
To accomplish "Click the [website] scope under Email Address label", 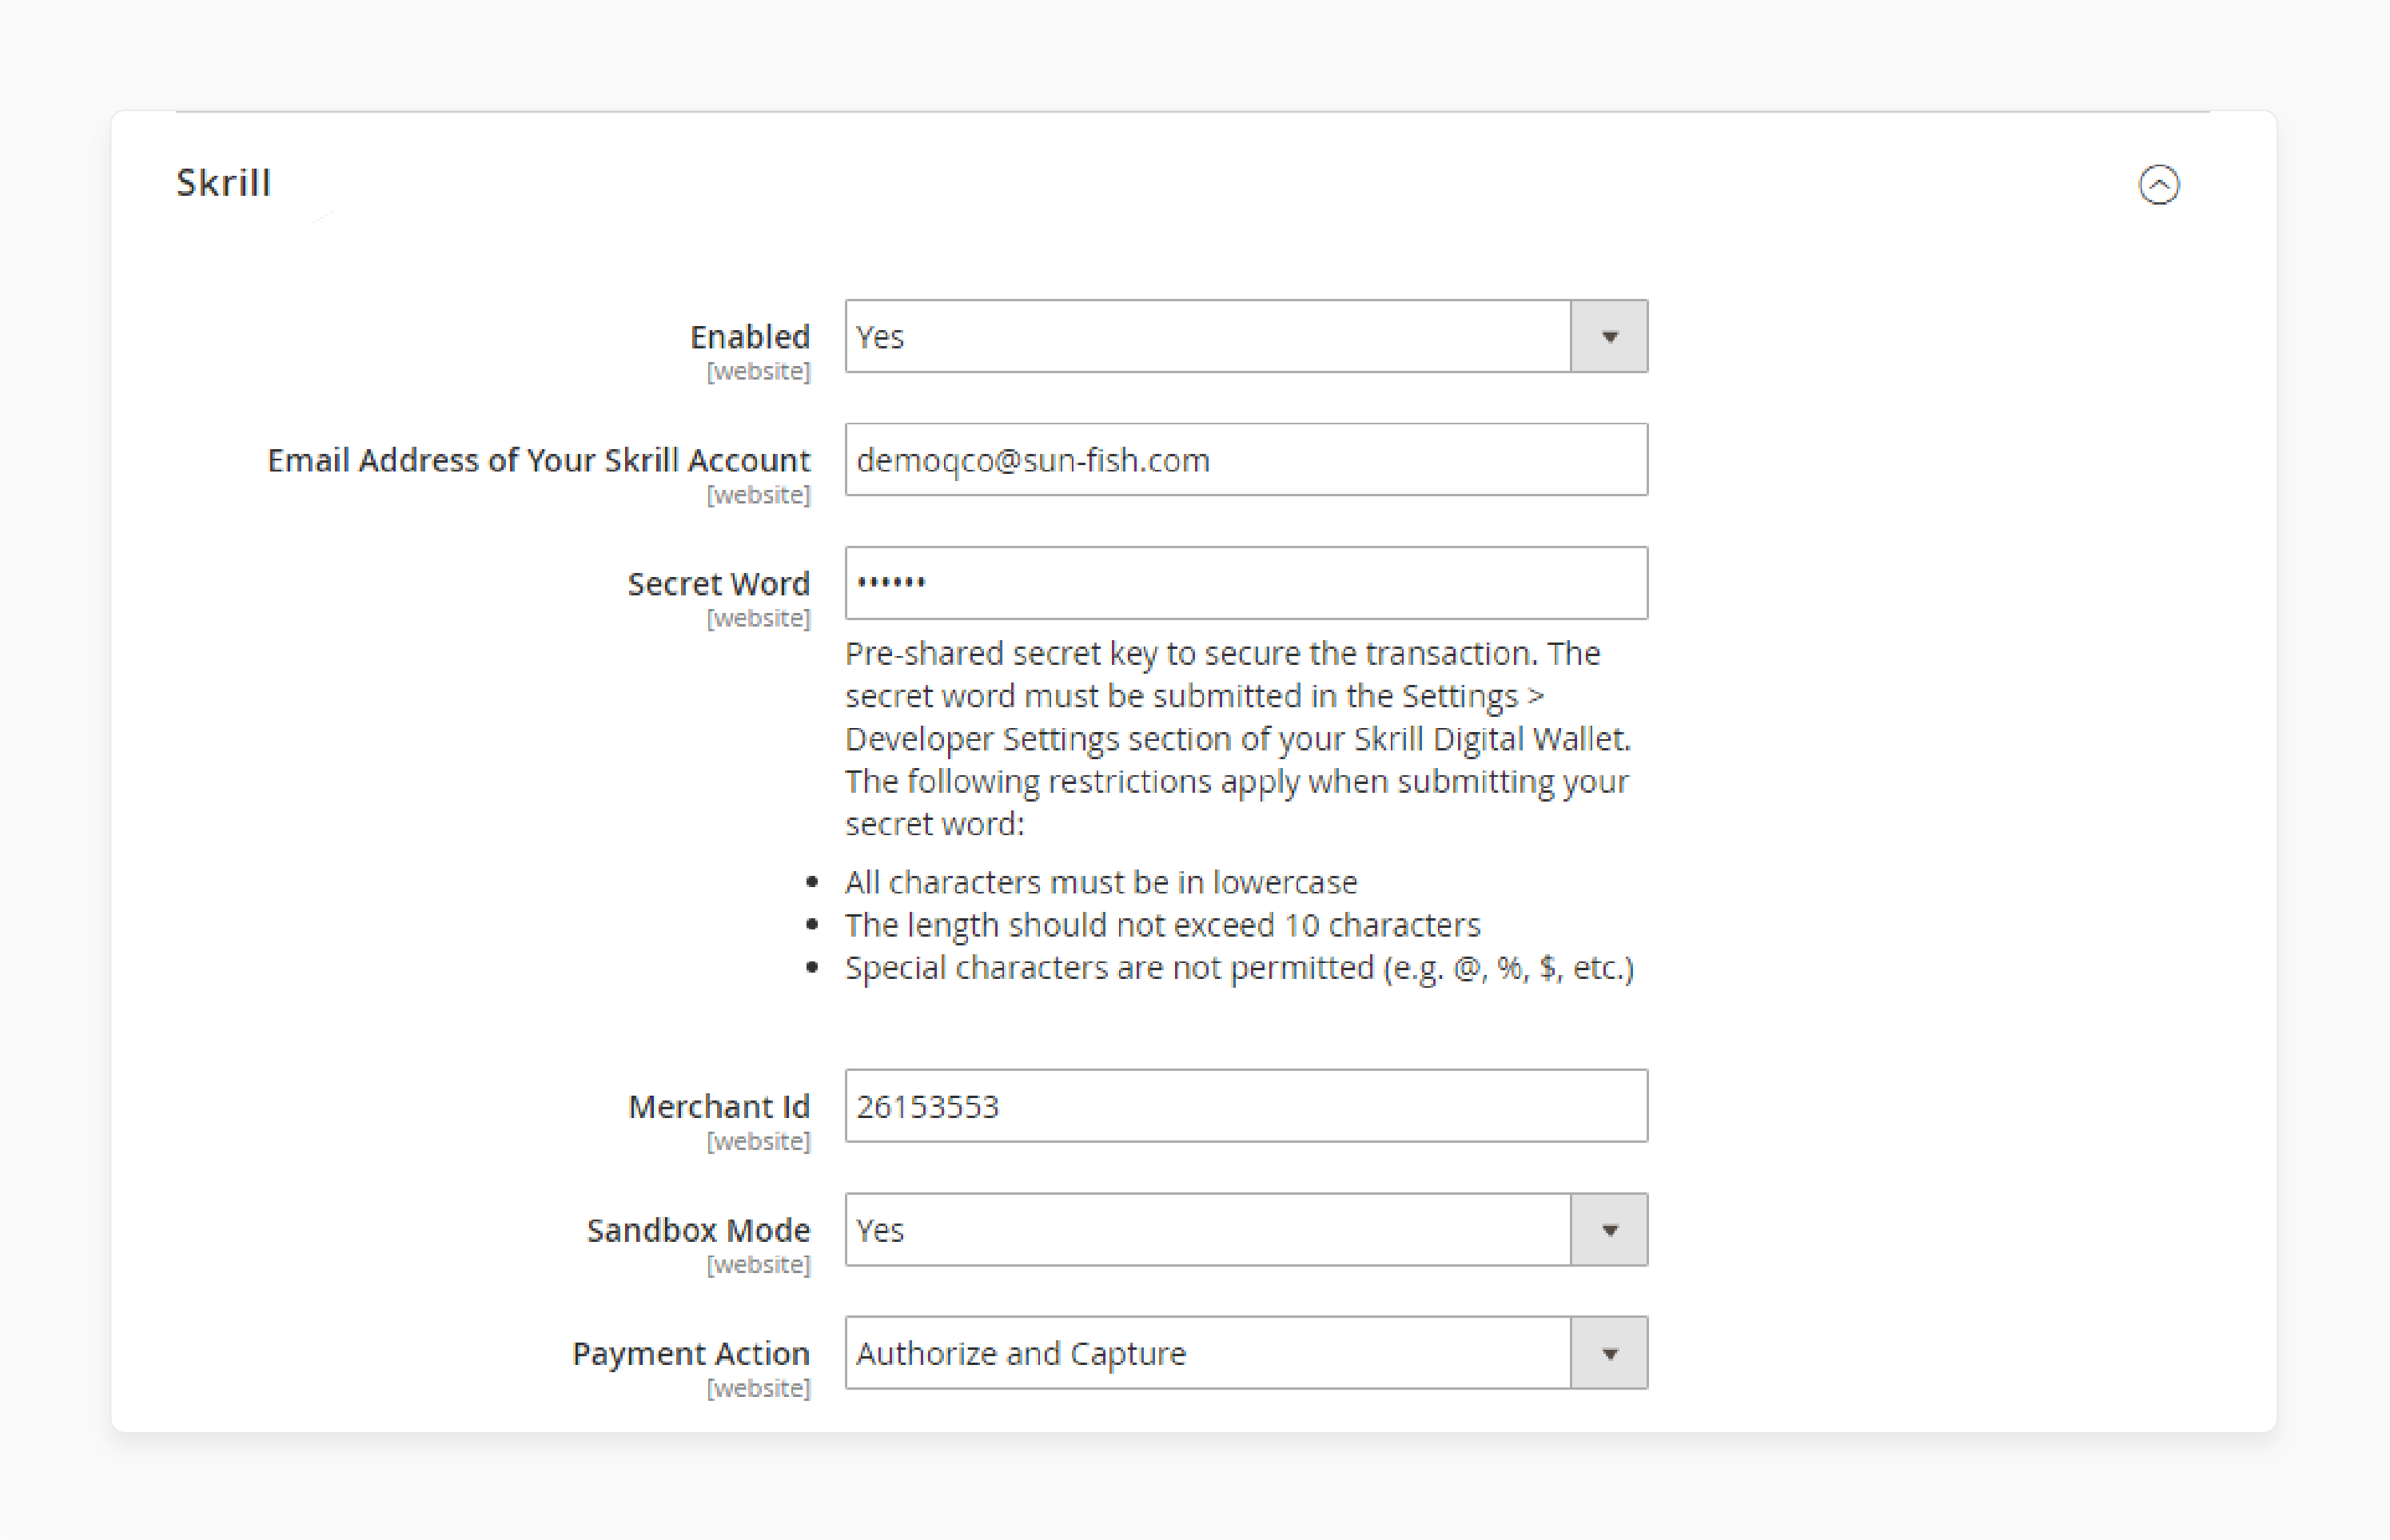I will pos(759,495).
